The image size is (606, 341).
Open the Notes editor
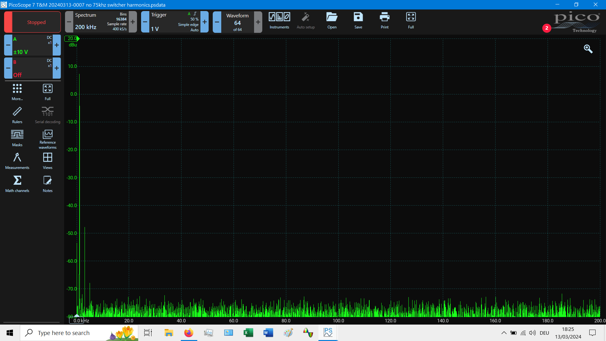[x=48, y=184]
